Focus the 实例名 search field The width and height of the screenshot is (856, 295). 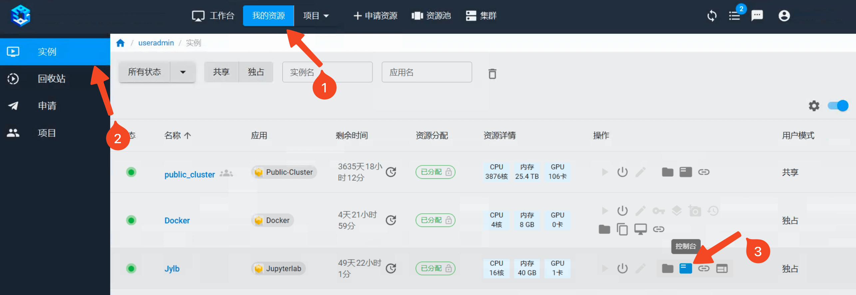(327, 72)
